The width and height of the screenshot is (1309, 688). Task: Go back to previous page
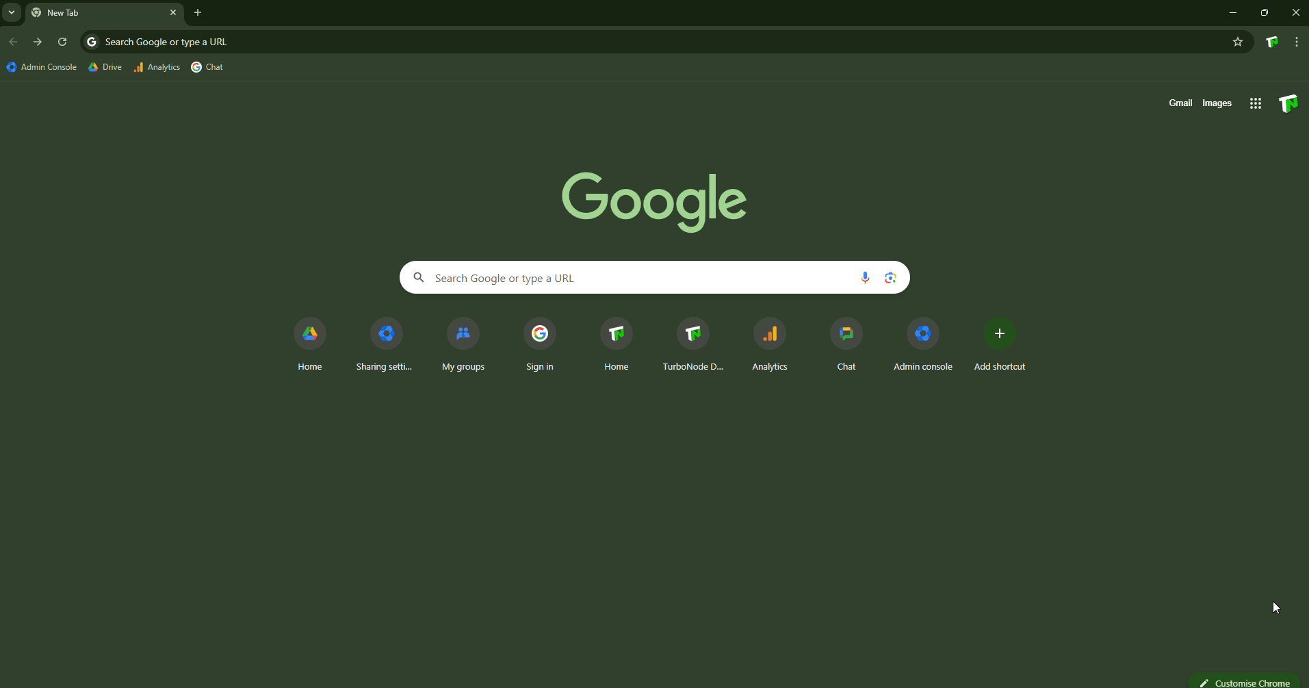(x=13, y=42)
